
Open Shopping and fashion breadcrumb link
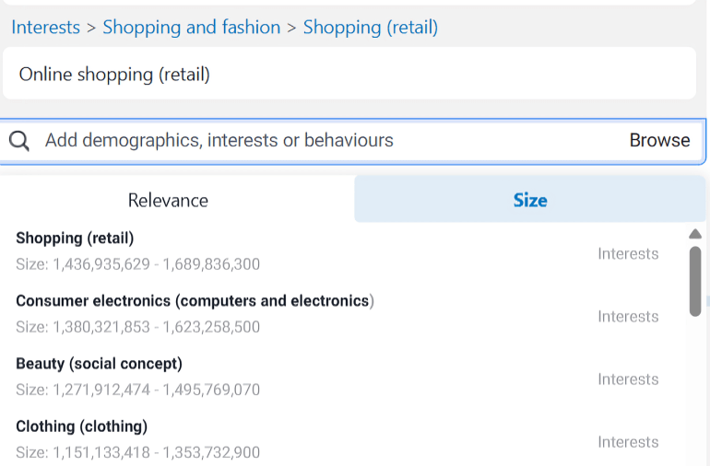192,28
